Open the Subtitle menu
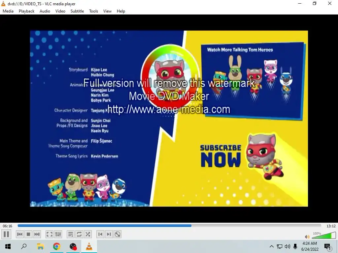This screenshot has height=253, width=338. [x=77, y=11]
